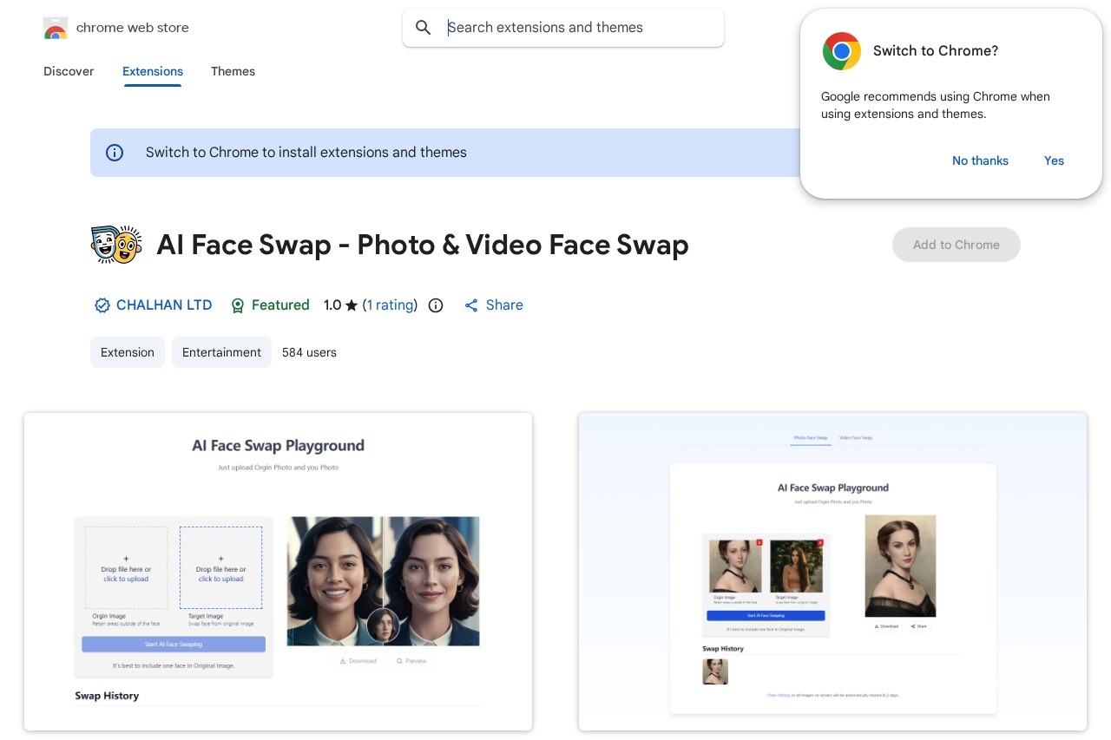Image resolution: width=1111 pixels, height=740 pixels.
Task: Visit the CHALHAN LTD publisher page
Action: [x=164, y=305]
